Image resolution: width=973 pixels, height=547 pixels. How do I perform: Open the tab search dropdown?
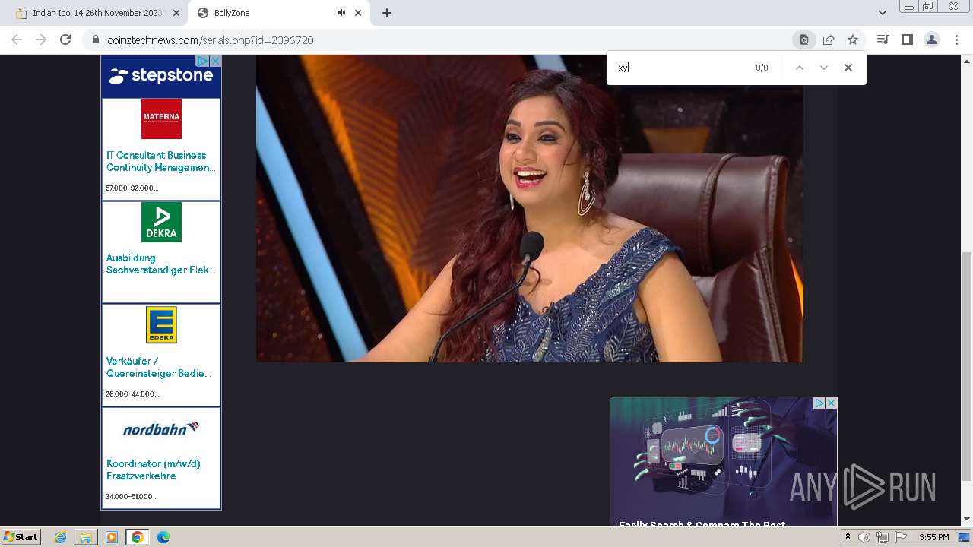point(882,13)
